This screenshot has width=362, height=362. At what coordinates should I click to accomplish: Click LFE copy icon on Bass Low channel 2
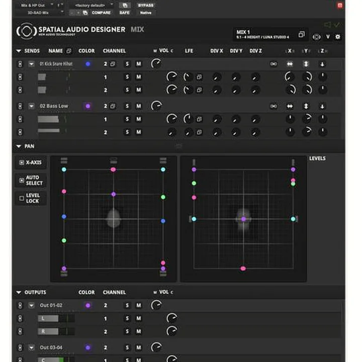(x=199, y=132)
